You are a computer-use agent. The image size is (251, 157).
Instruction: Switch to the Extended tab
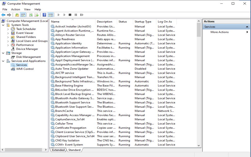pyautogui.click(x=58, y=150)
